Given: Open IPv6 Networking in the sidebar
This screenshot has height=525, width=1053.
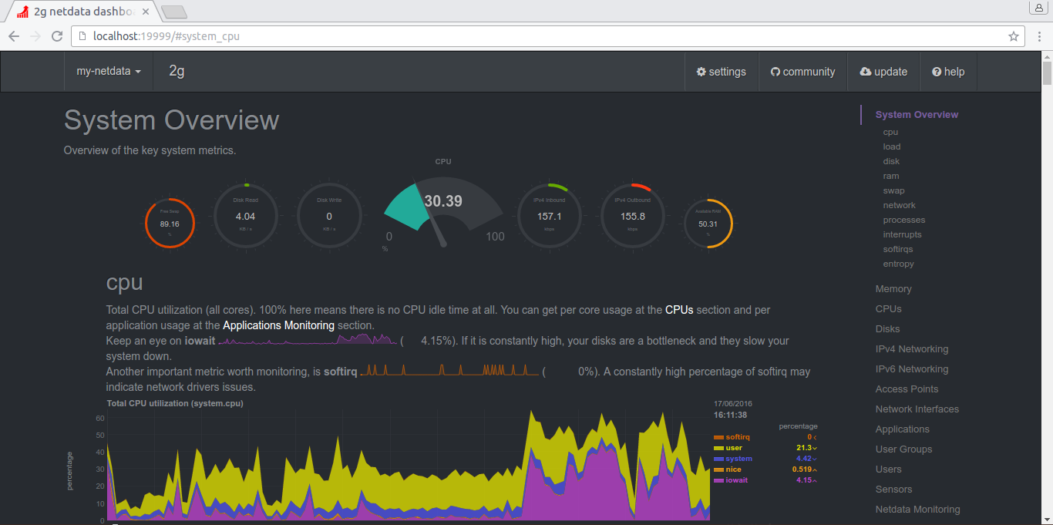Looking at the screenshot, I should [912, 369].
